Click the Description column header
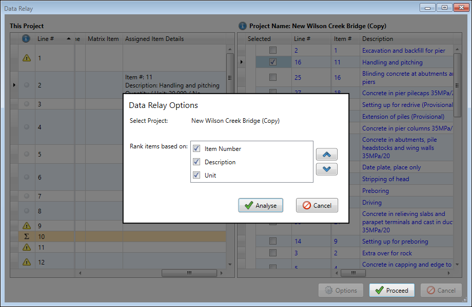This screenshot has height=307, width=472. point(378,39)
